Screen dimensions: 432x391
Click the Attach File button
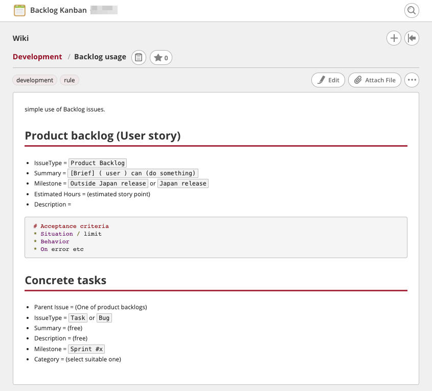374,80
